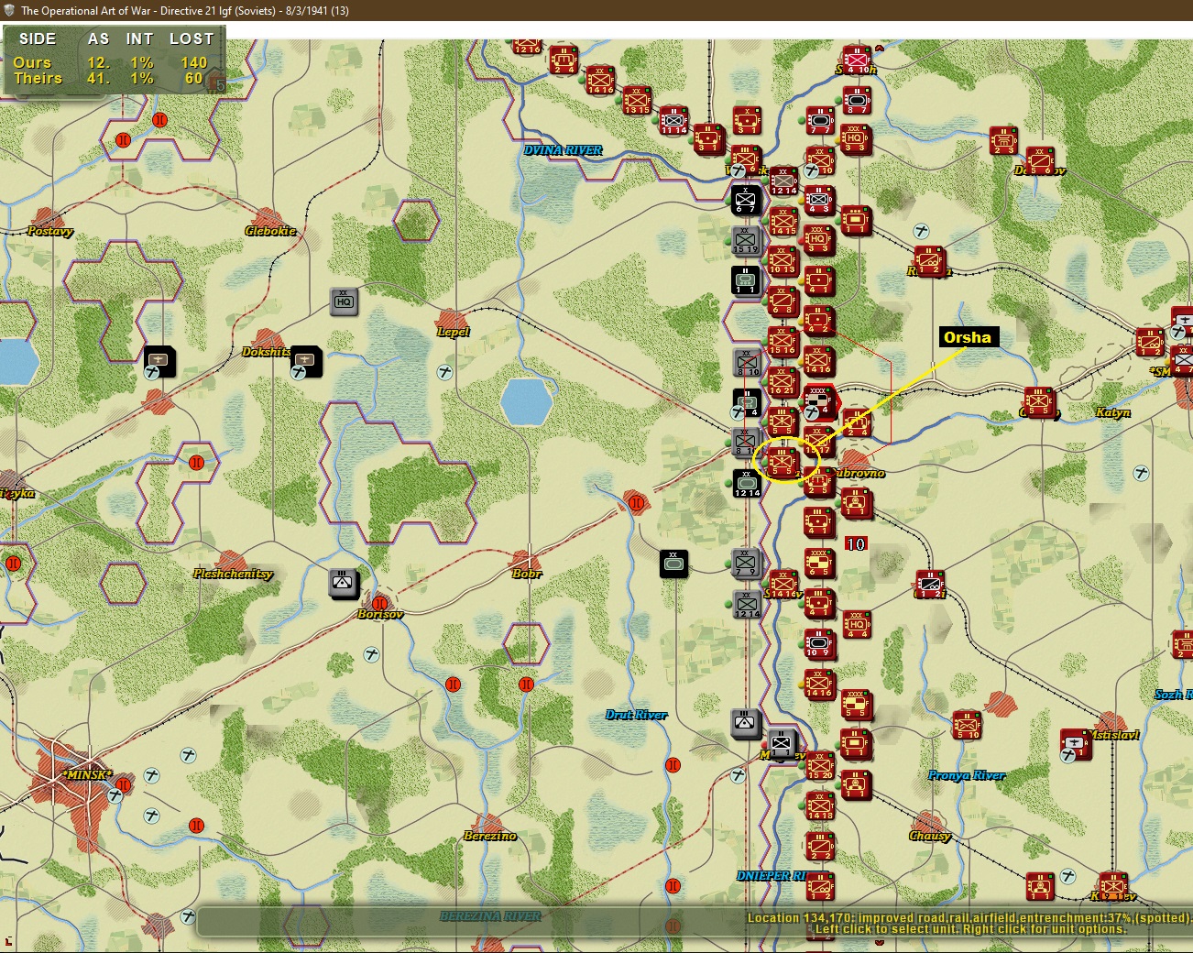Click the red unit counter marked 8 7
Screen dimensions: 1193x953
(856, 100)
